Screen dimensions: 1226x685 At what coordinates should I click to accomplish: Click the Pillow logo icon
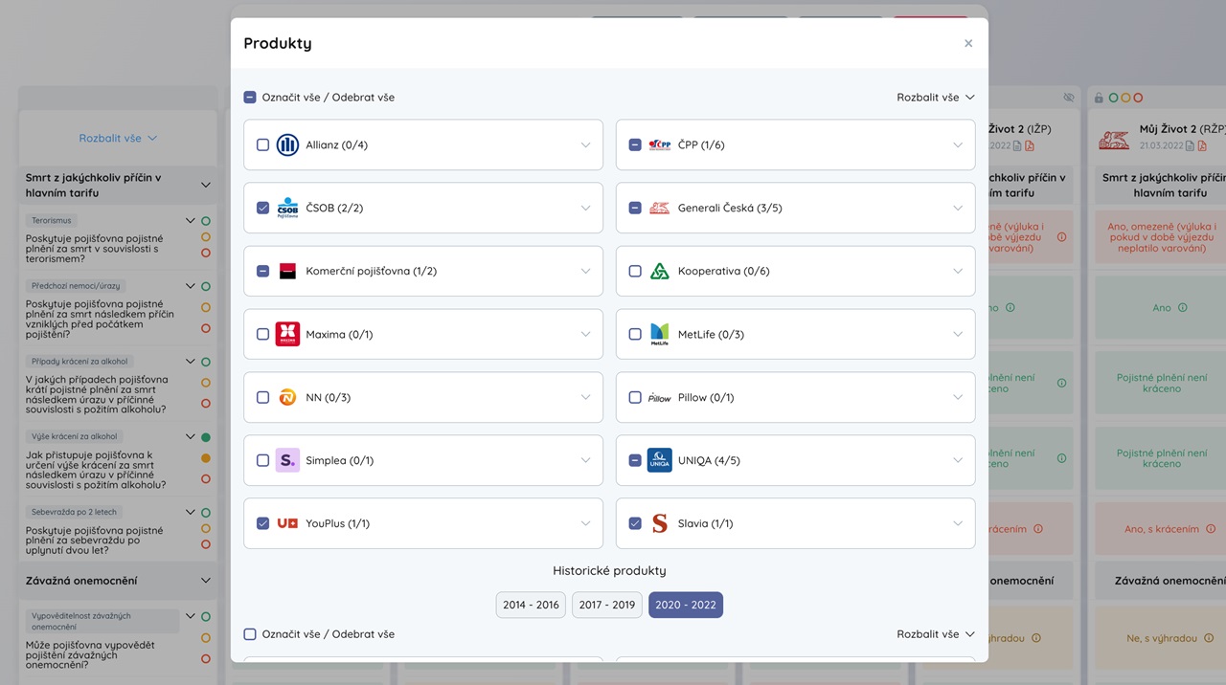pos(659,397)
